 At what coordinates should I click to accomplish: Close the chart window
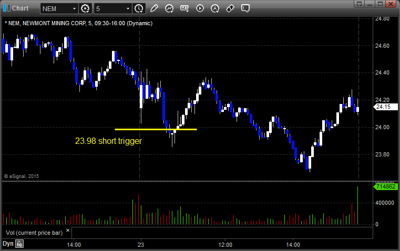tap(391, 4)
